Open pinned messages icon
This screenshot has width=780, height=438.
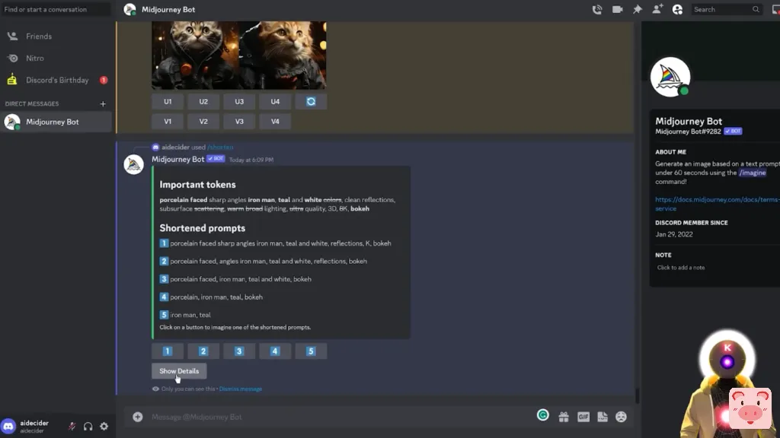coord(638,9)
